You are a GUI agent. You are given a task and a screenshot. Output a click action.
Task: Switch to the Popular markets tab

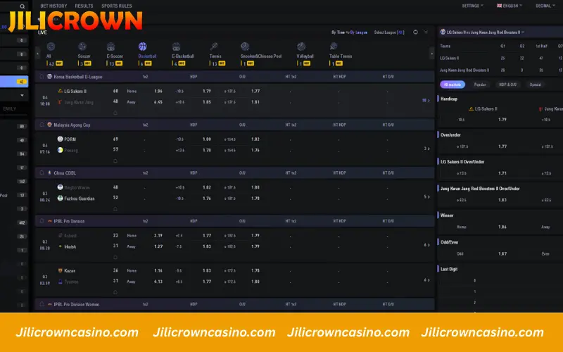pos(480,84)
